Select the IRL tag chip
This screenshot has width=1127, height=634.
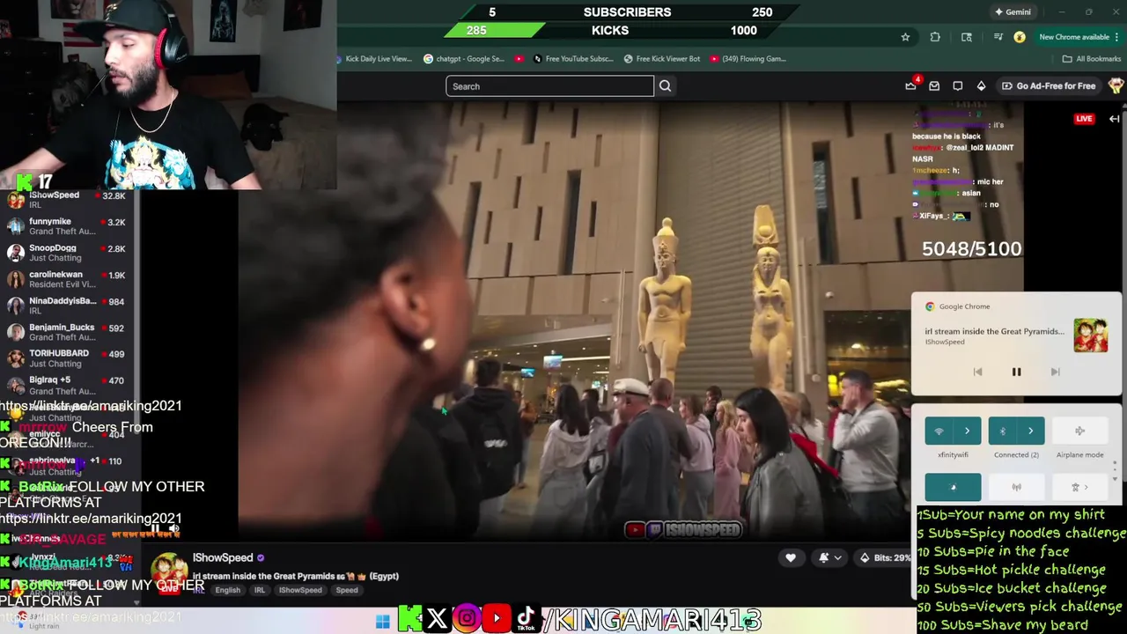260,590
